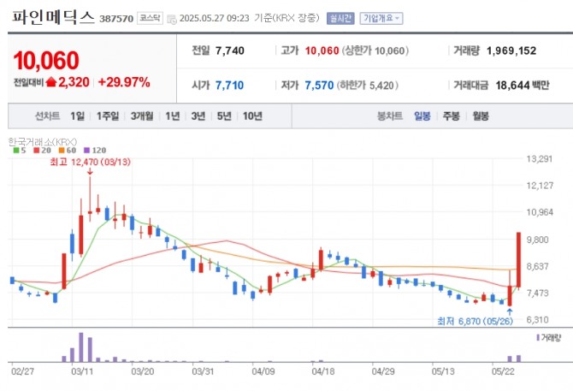
Task: Click the 13,291 price axis label
Action: (x=540, y=159)
